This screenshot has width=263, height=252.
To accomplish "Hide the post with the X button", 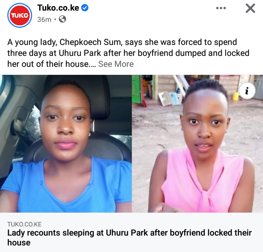I will click(x=250, y=8).
